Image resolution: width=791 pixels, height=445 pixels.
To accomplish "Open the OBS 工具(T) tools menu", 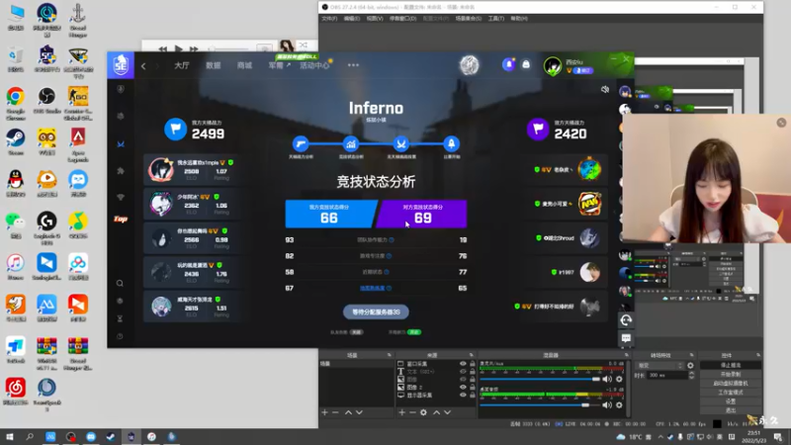I will 496,19.
